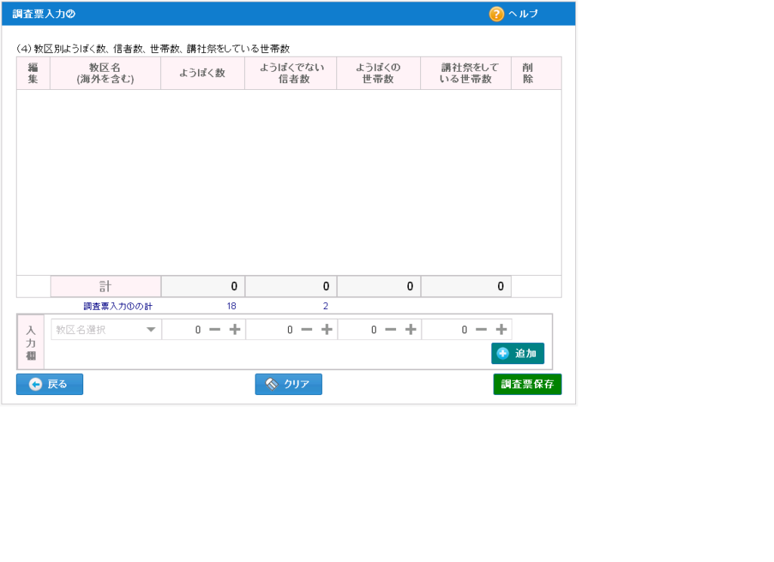Click the ようぼくの世帯数 total field
This screenshot has height=562, width=774.
pos(379,286)
